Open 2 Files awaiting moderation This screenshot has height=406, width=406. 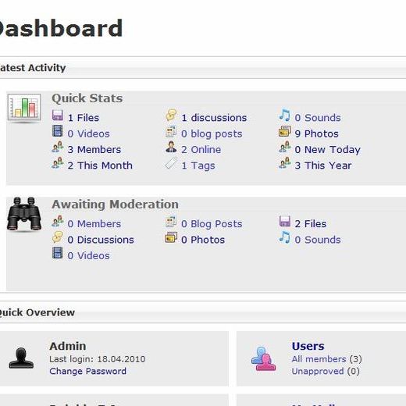click(x=310, y=224)
